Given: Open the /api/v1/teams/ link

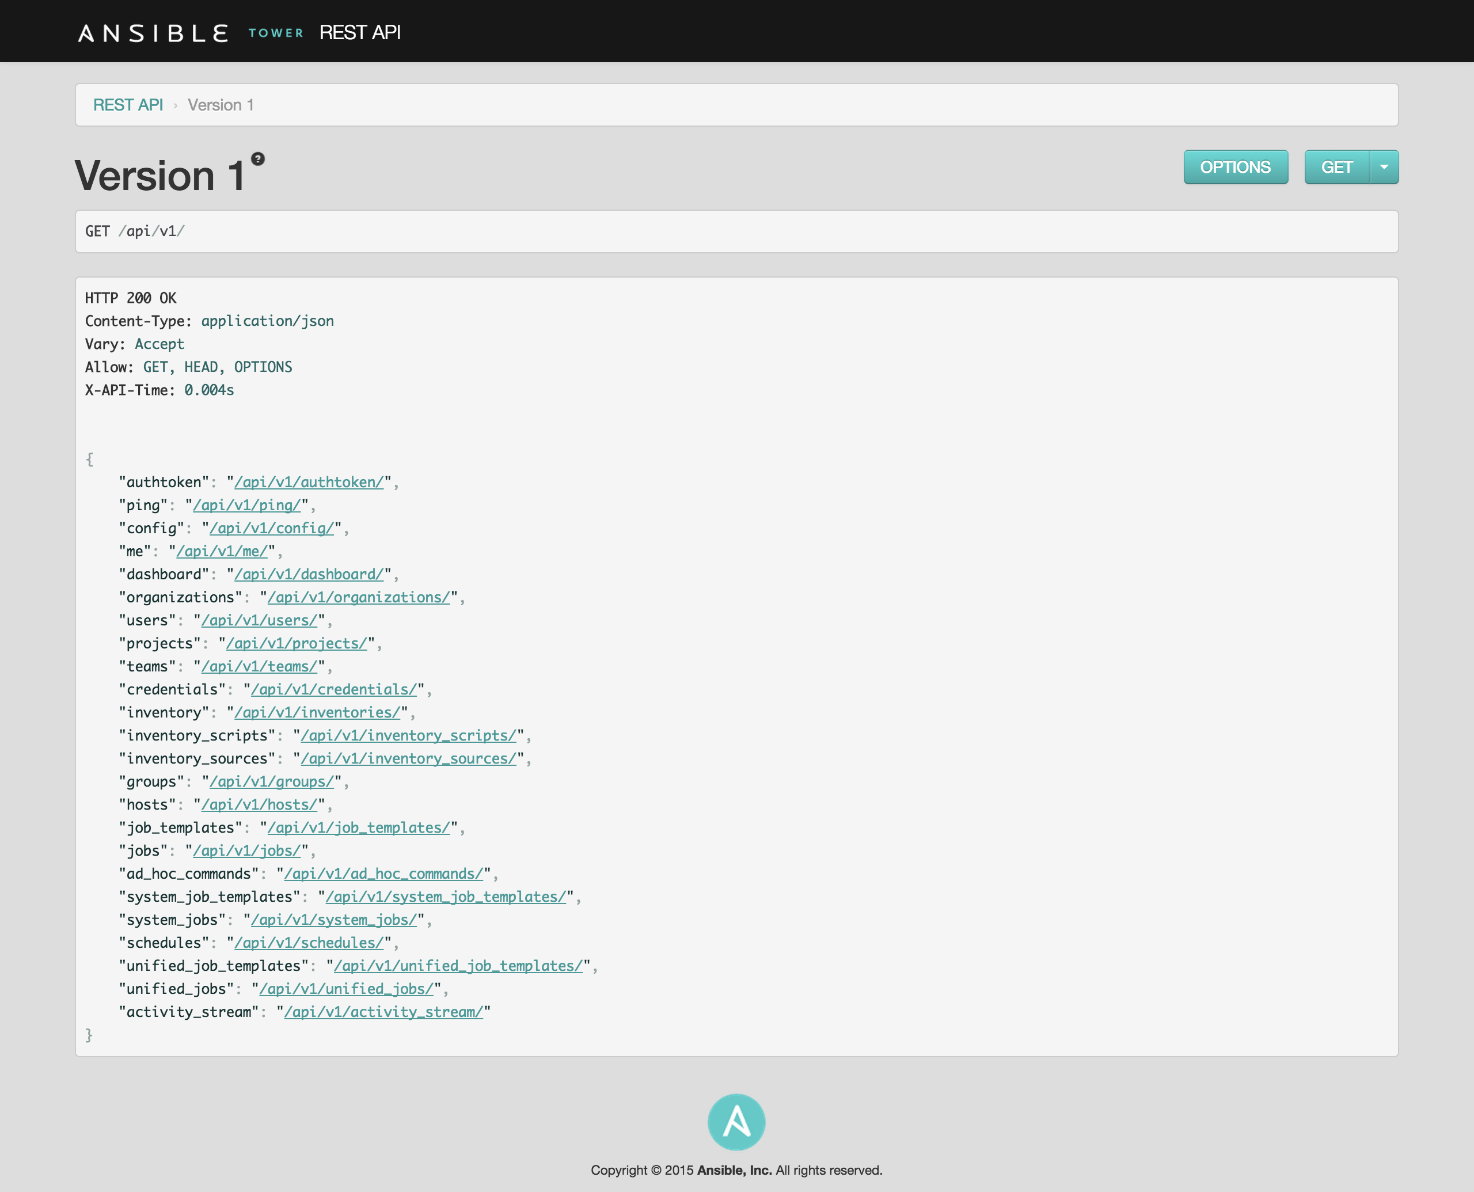Looking at the screenshot, I should 260,666.
